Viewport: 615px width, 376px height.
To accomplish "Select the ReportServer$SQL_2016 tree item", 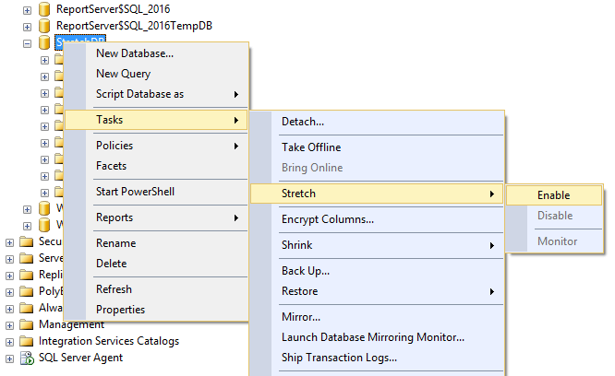I will [x=113, y=9].
